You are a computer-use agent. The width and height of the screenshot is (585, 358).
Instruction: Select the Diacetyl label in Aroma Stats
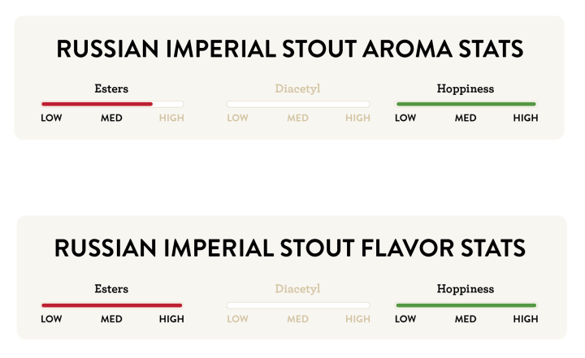point(297,88)
